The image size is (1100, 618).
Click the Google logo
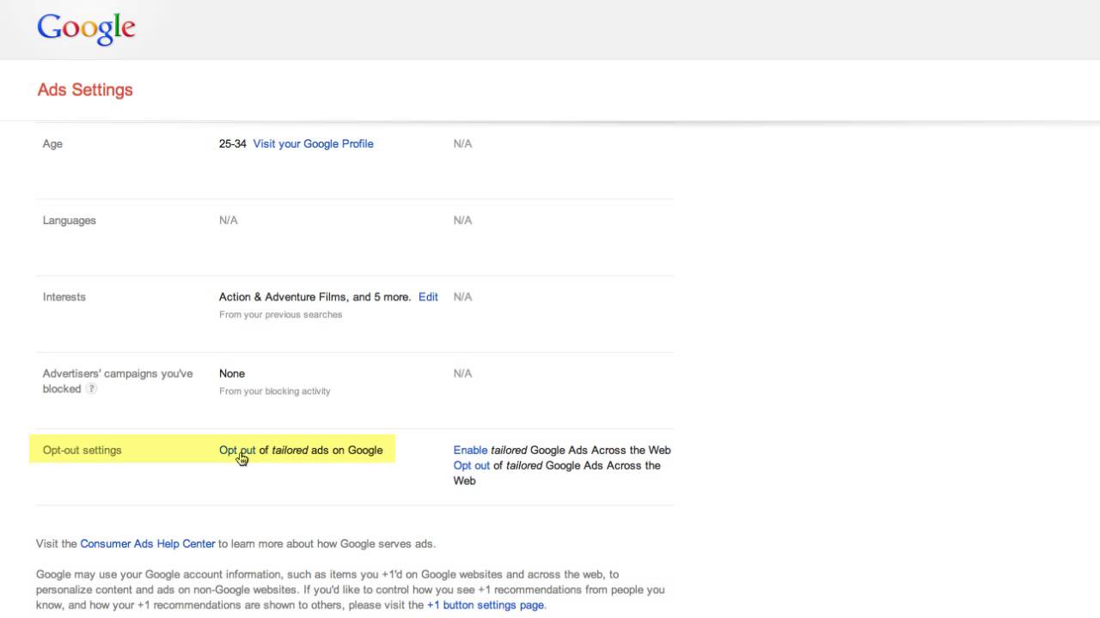pyautogui.click(x=86, y=28)
